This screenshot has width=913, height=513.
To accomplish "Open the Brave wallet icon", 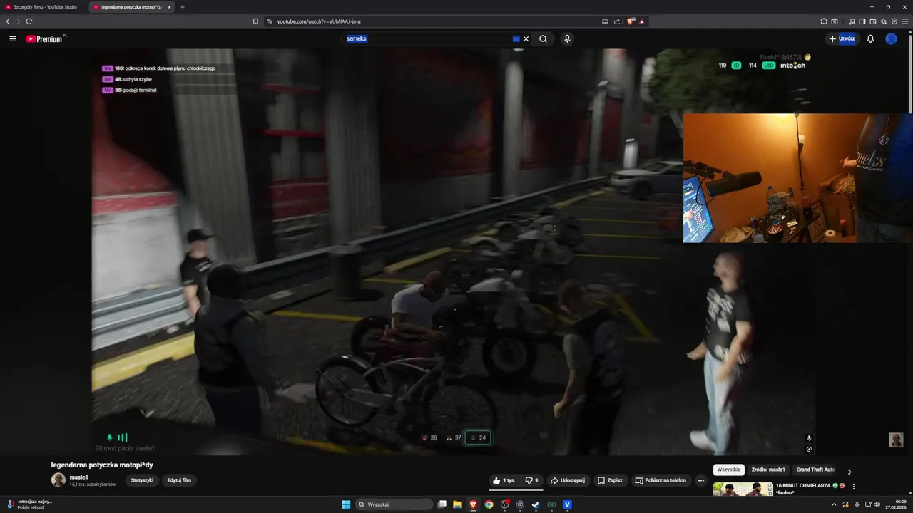I will coord(873,21).
